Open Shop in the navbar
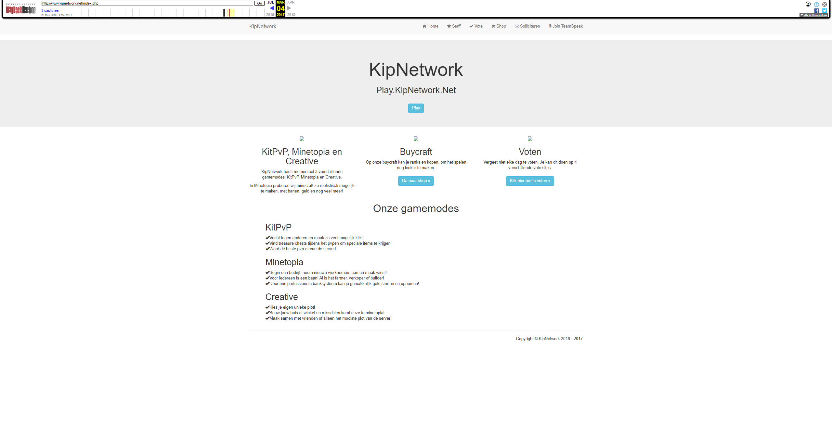 pos(499,26)
